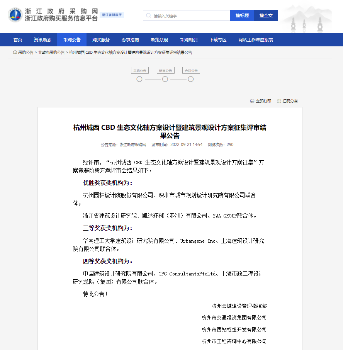This screenshot has width=343, height=350.
Task: Click the 杭州云城建设管理指挥部 signature
Action: 239,306
